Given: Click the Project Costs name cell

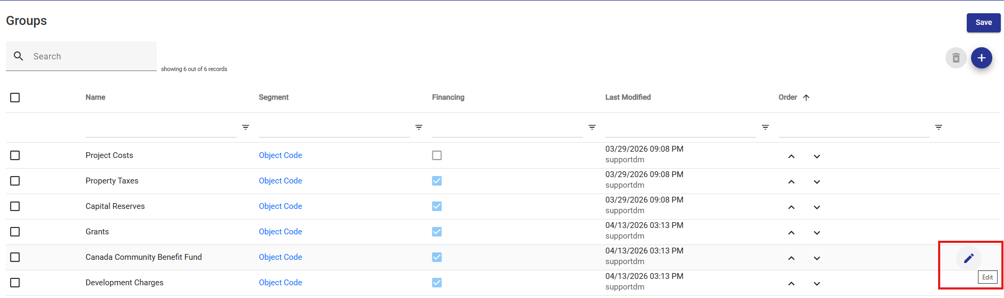Looking at the screenshot, I should pyautogui.click(x=109, y=155).
